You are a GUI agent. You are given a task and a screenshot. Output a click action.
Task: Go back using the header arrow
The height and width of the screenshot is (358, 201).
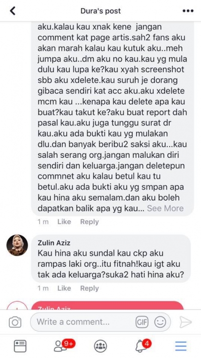click(x=13, y=11)
